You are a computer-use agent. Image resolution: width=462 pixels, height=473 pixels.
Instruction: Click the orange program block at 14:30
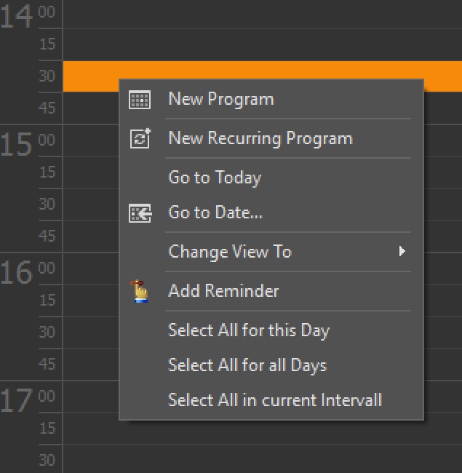tap(263, 70)
